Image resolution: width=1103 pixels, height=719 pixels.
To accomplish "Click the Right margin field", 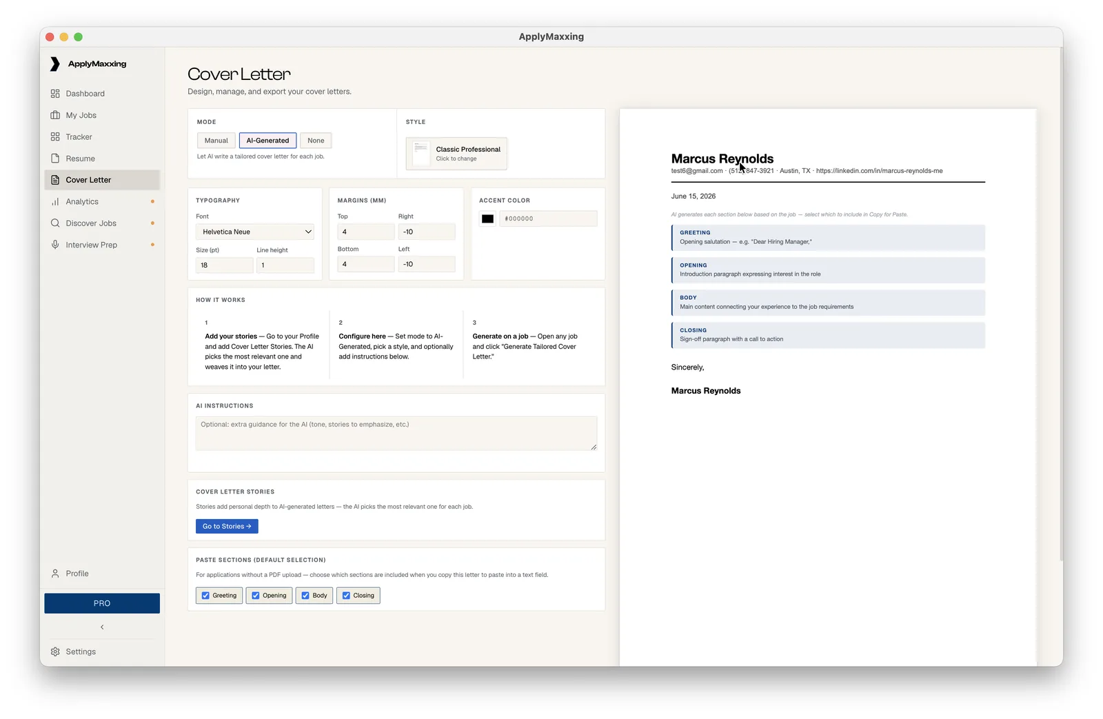I will 427,232.
